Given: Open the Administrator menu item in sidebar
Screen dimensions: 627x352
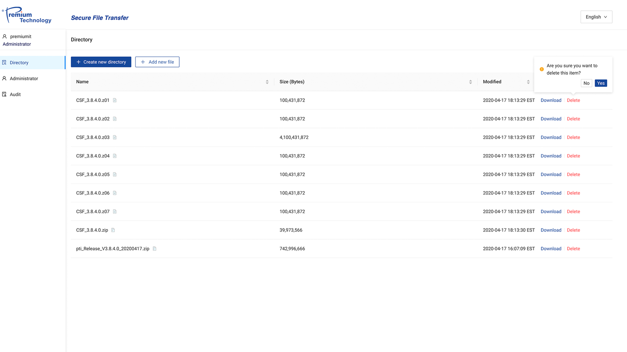Looking at the screenshot, I should click(x=33, y=78).
